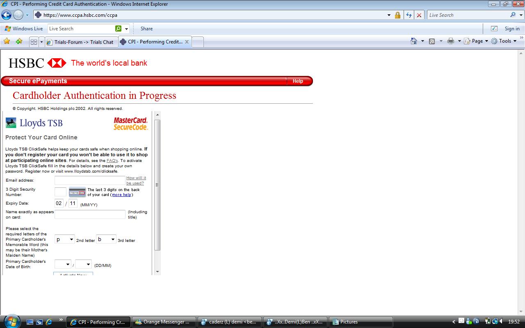Open Favorites Center star icon
Image resolution: width=525 pixels, height=328 pixels.
click(7, 41)
